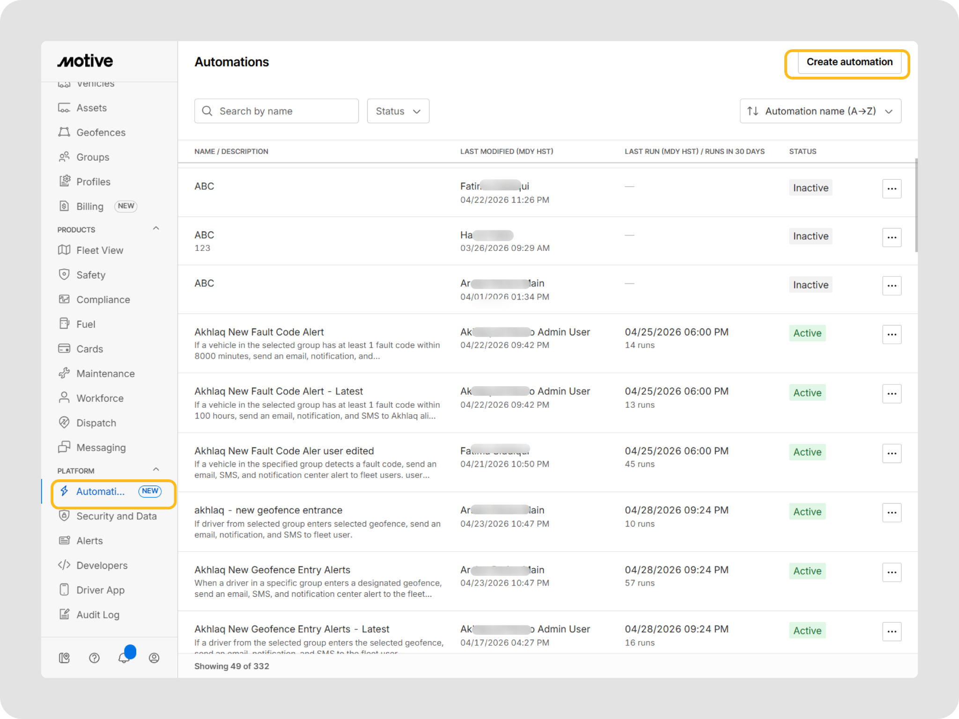
Task: Open Automation name (A→Z) sort dropdown
Action: click(x=820, y=111)
